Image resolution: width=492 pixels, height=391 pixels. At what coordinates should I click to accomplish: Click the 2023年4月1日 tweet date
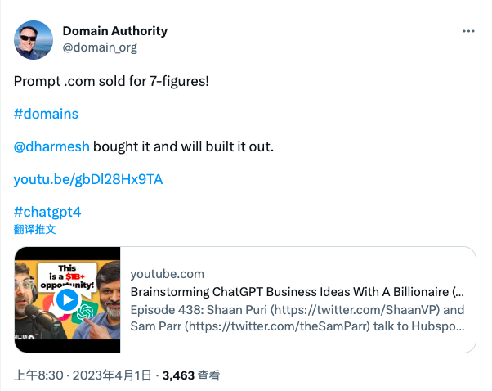[112, 375]
